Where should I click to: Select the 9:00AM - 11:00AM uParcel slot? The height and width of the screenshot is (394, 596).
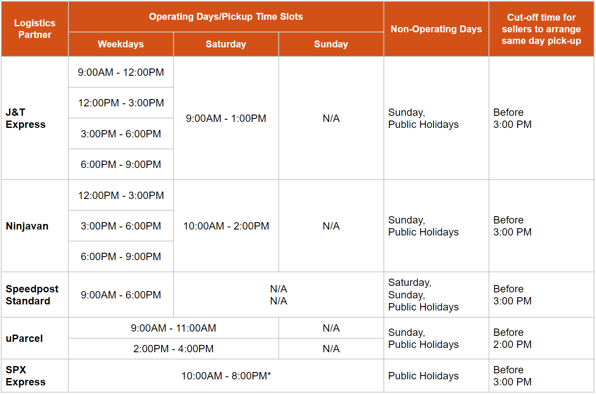click(x=173, y=328)
